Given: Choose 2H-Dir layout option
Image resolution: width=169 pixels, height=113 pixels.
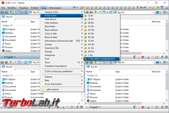Looking at the screenshot, I should 102,30.
